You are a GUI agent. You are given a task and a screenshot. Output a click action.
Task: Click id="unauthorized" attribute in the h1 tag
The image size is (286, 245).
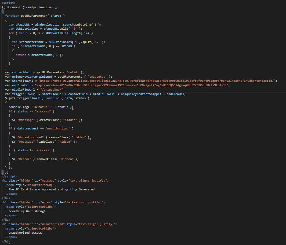(50, 224)
